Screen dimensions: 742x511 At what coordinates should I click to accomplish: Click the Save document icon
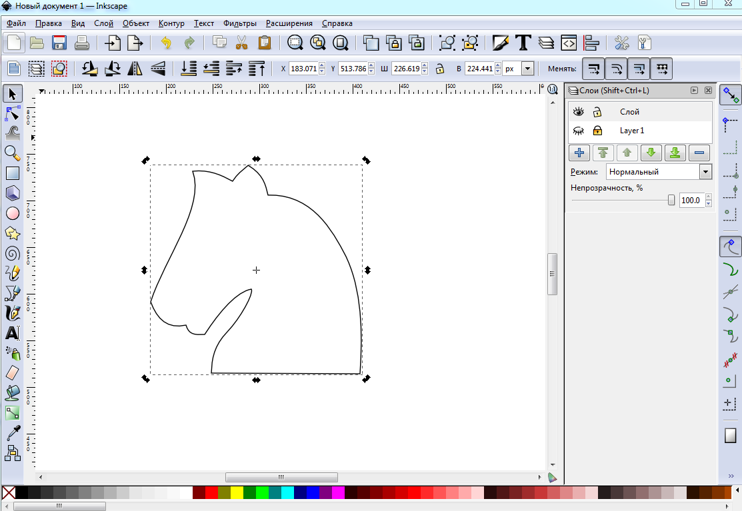point(59,43)
